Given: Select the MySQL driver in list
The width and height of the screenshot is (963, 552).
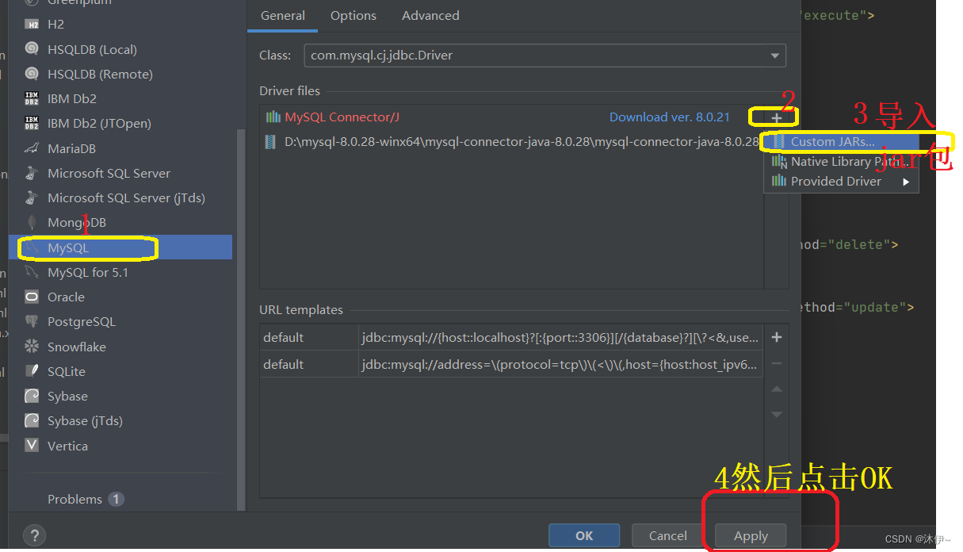Looking at the screenshot, I should click(x=120, y=247).
